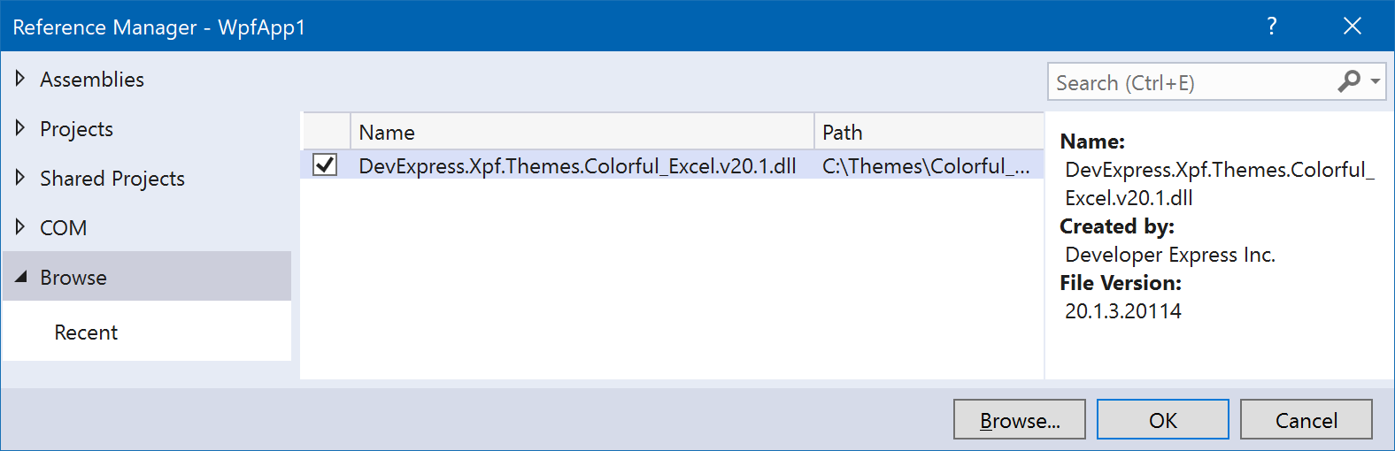Expand the Assemblies tree arrow

tap(20, 79)
